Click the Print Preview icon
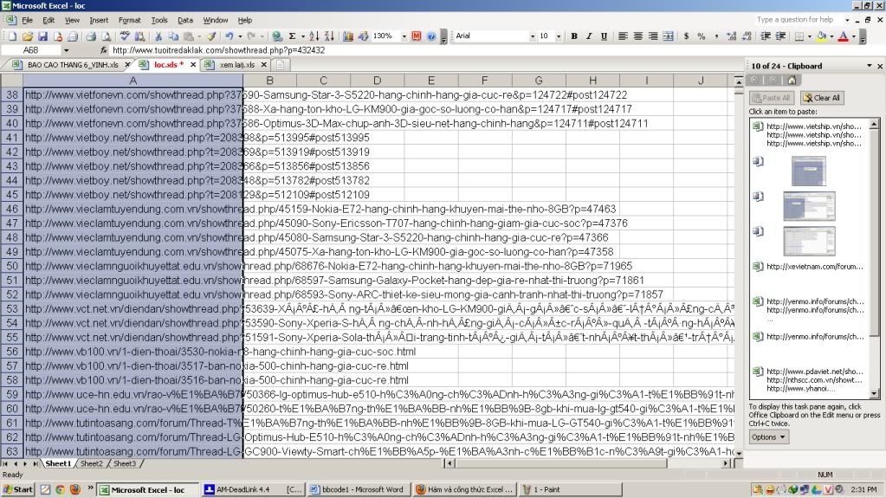Viewport: 886px width, 498px height. tap(106, 36)
